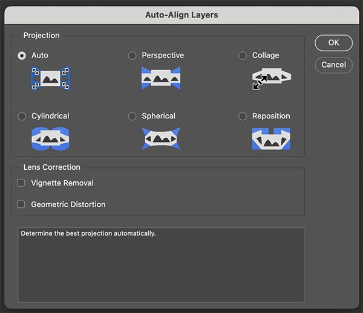Choose the Collage radio button
The image size is (363, 313).
coord(243,56)
